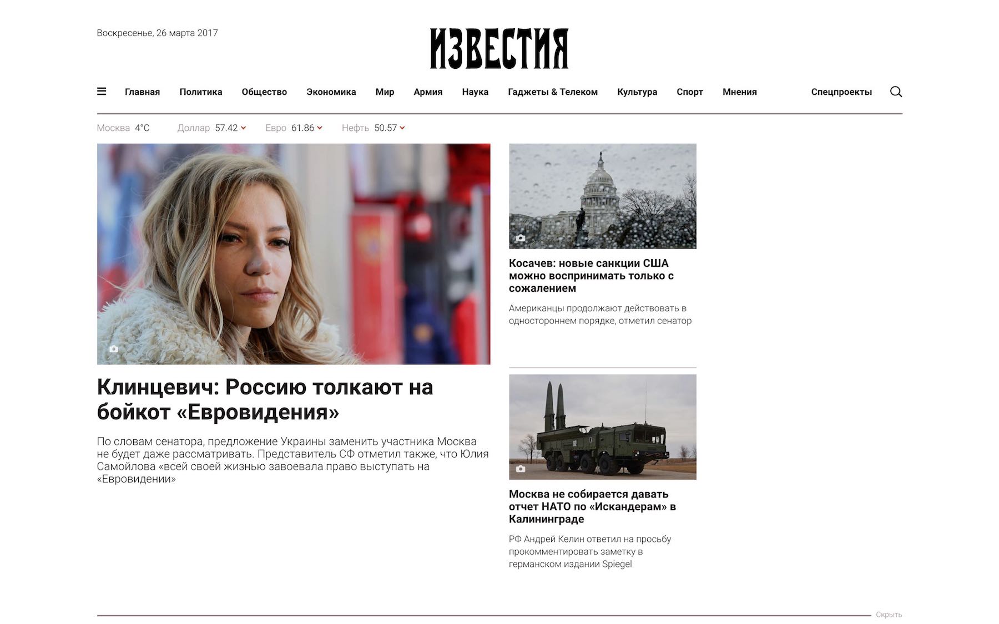
Task: Click camera icon on Iskander photo
Action: (521, 469)
